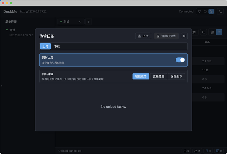Image resolution: width=227 pixels, height=154 pixels.
Task: Switch to dark theme moon icon
Action: pyautogui.click(x=211, y=11)
